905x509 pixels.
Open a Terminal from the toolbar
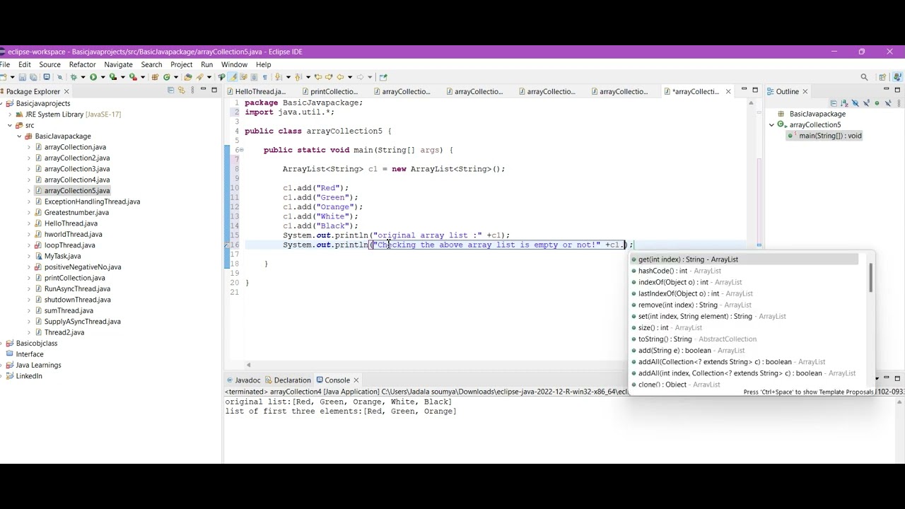pyautogui.click(x=47, y=77)
